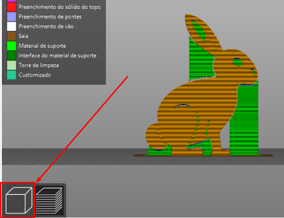Select the legend text Preenchimento do sólido do topo

pyautogui.click(x=60, y=7)
